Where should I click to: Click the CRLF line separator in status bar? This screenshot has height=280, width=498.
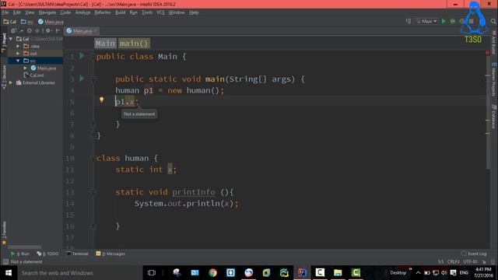[x=453, y=262]
